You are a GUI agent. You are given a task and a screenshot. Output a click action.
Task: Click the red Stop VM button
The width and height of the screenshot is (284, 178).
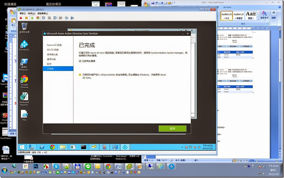(21, 18)
